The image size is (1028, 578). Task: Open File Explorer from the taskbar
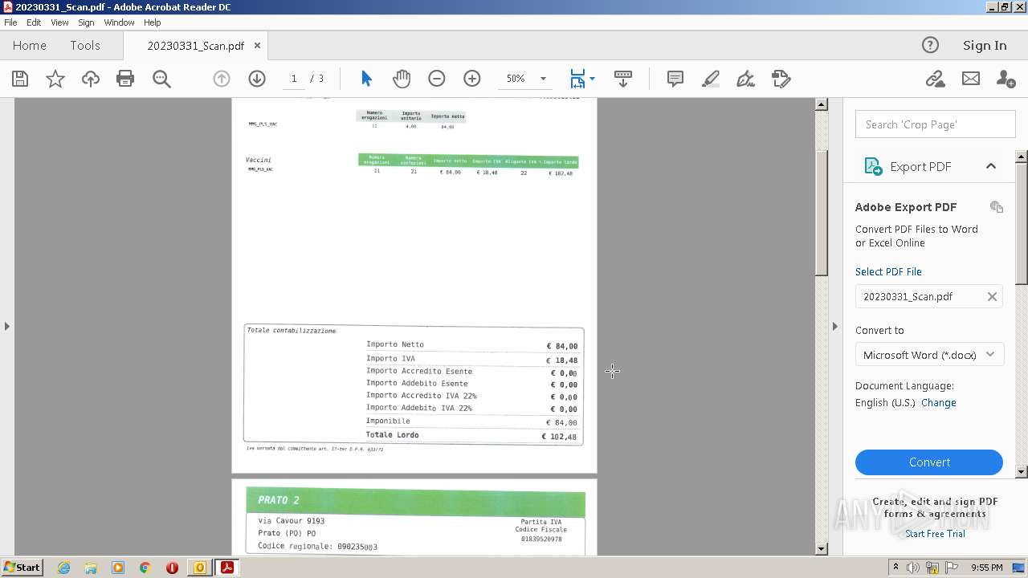[x=91, y=568]
